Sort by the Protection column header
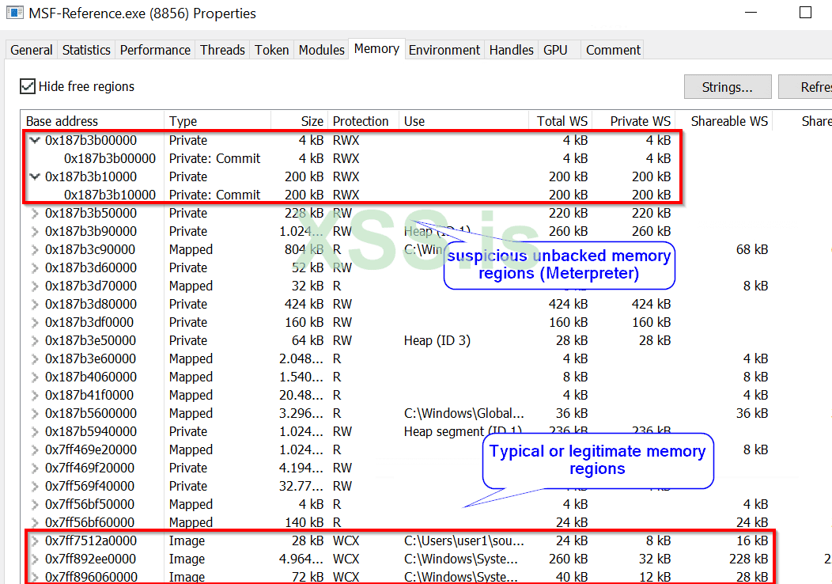The width and height of the screenshot is (832, 584). pyautogui.click(x=361, y=121)
